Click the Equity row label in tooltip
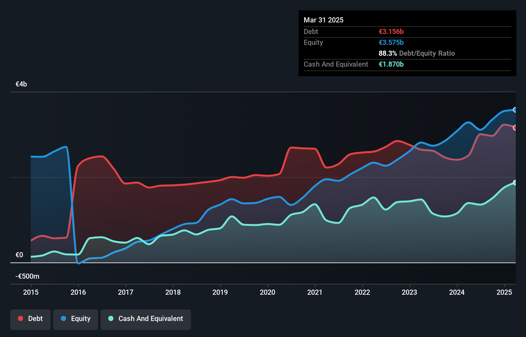The image size is (526, 337). 313,42
